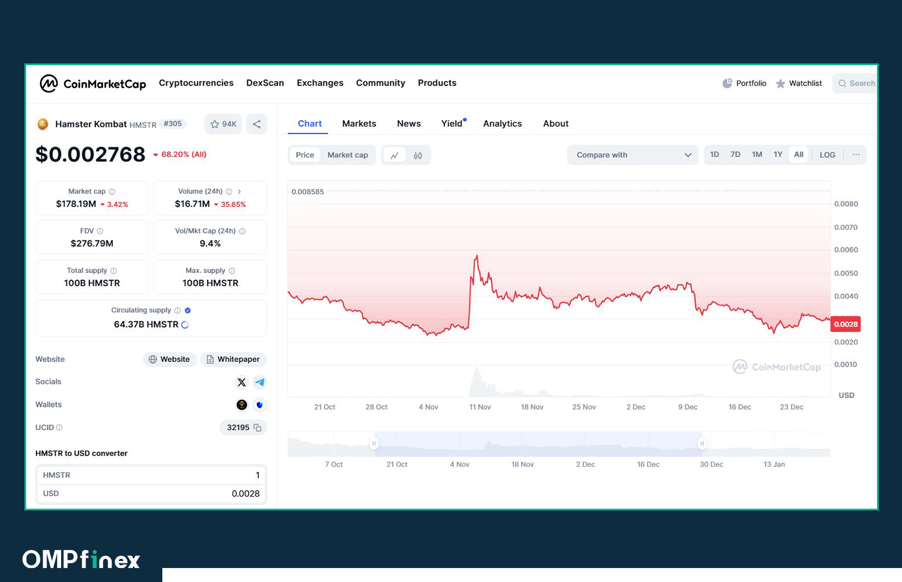
Task: Open the chart more options ellipsis
Action: pyautogui.click(x=856, y=155)
